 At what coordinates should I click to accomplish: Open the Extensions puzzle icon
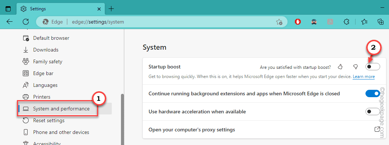(346, 22)
